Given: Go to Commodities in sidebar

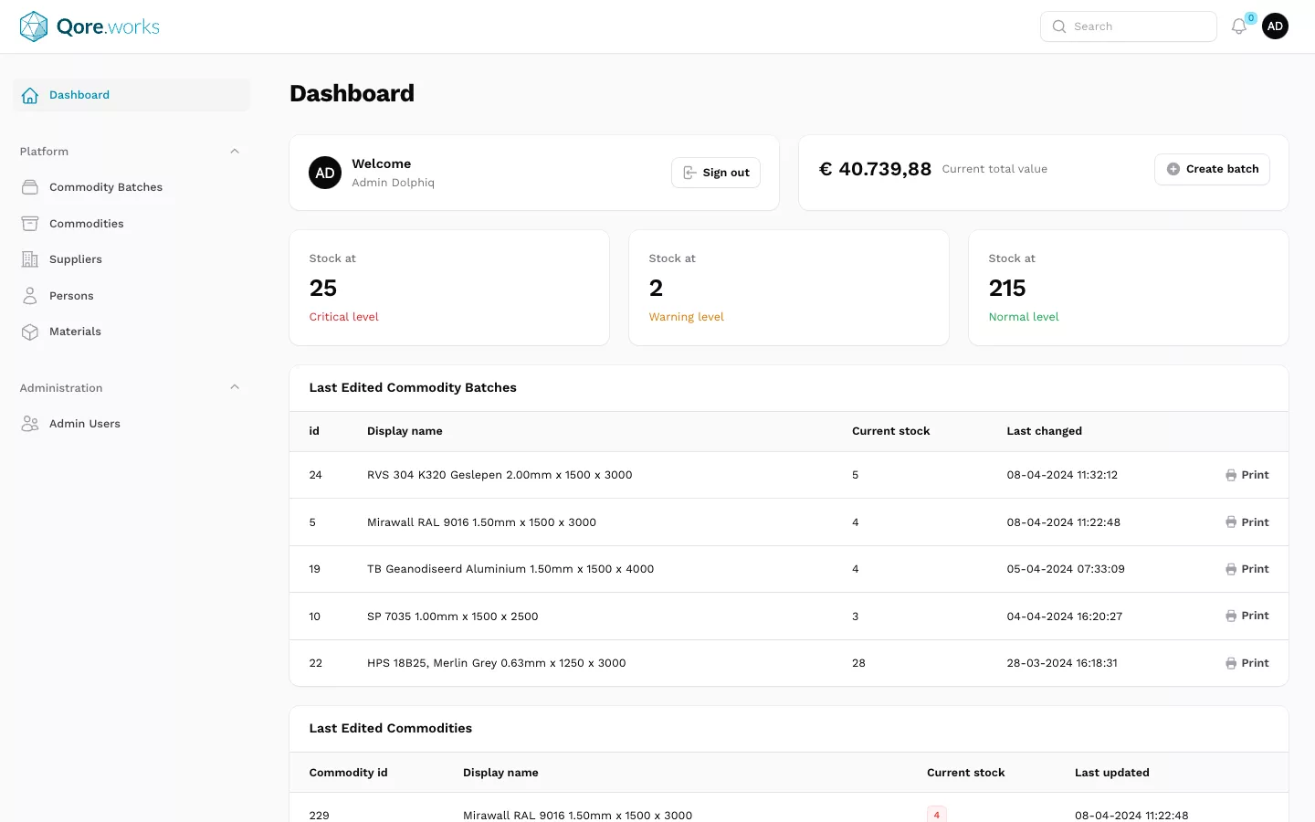Looking at the screenshot, I should pyautogui.click(x=86, y=224).
